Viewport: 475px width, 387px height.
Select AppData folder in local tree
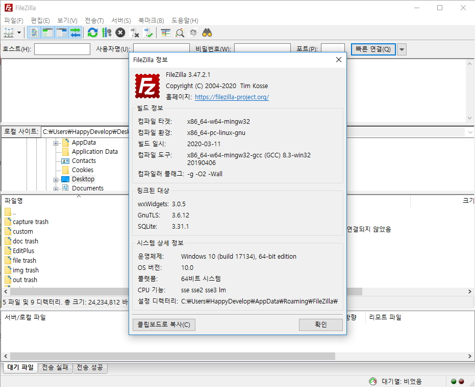pyautogui.click(x=84, y=143)
